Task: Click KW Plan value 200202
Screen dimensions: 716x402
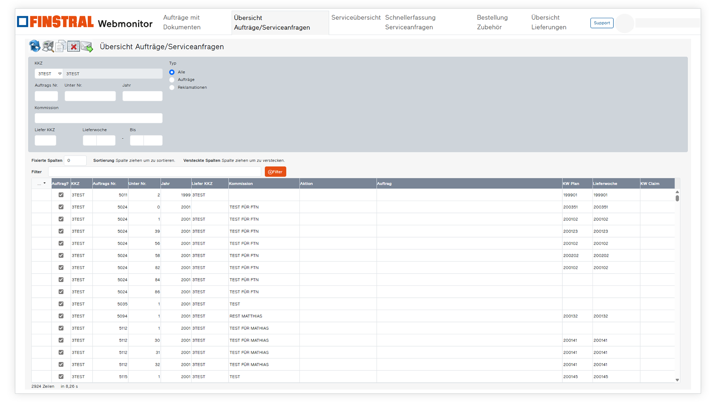Action: [570, 256]
